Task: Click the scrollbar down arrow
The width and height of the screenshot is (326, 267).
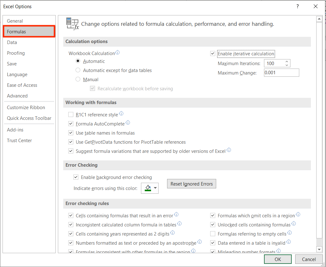Action: [x=319, y=249]
